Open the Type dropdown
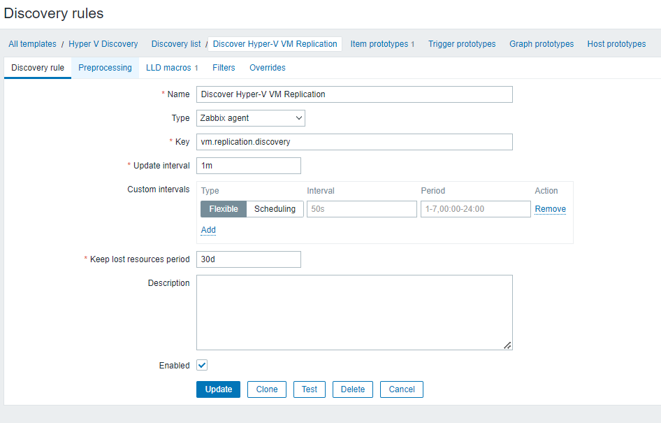Viewport: 661px width, 423px height. pos(250,118)
